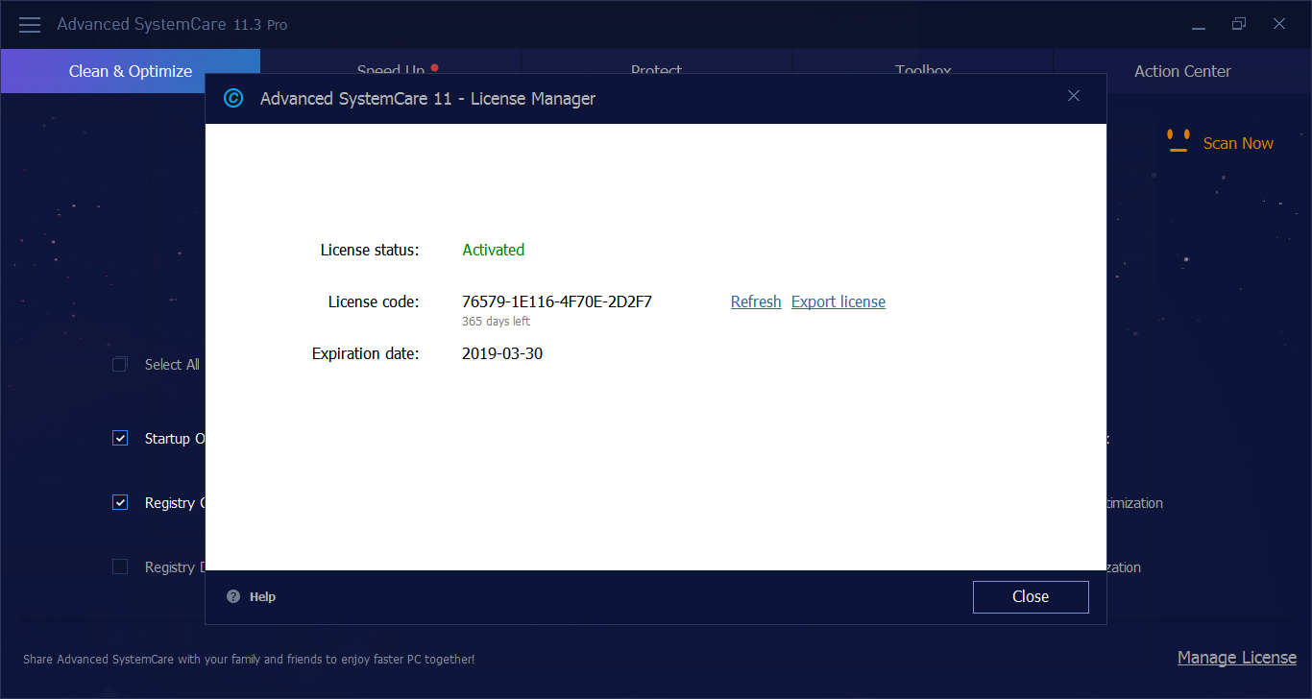This screenshot has width=1312, height=699.
Task: Toggle the Select All checkbox
Action: tap(120, 364)
